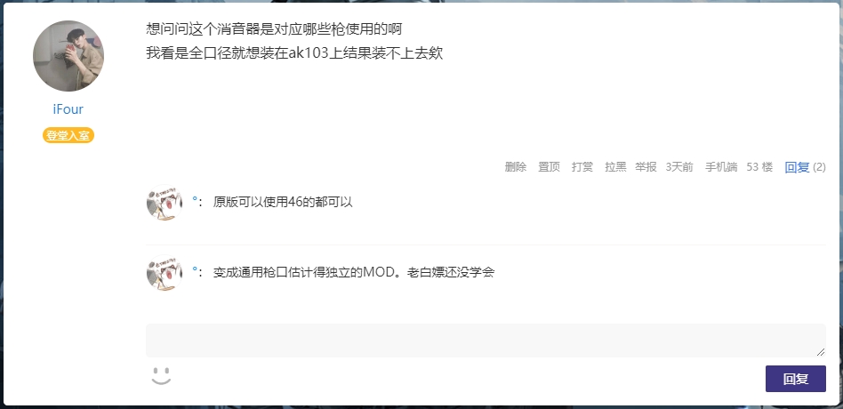Open second commenter's ° username link
This screenshot has width=843, height=409.
point(195,269)
